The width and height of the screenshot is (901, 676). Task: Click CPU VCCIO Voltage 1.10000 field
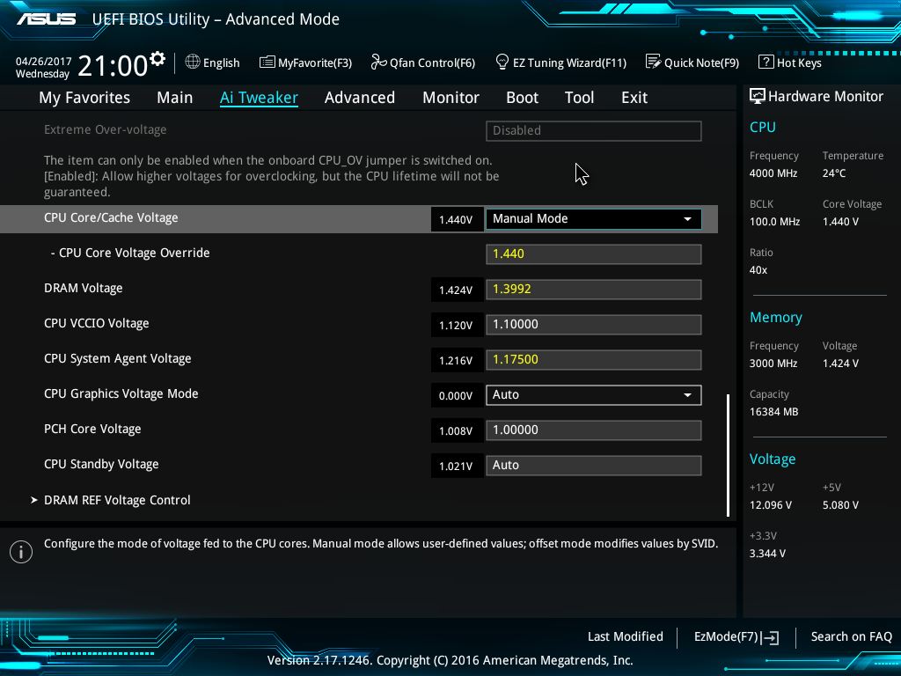click(594, 324)
